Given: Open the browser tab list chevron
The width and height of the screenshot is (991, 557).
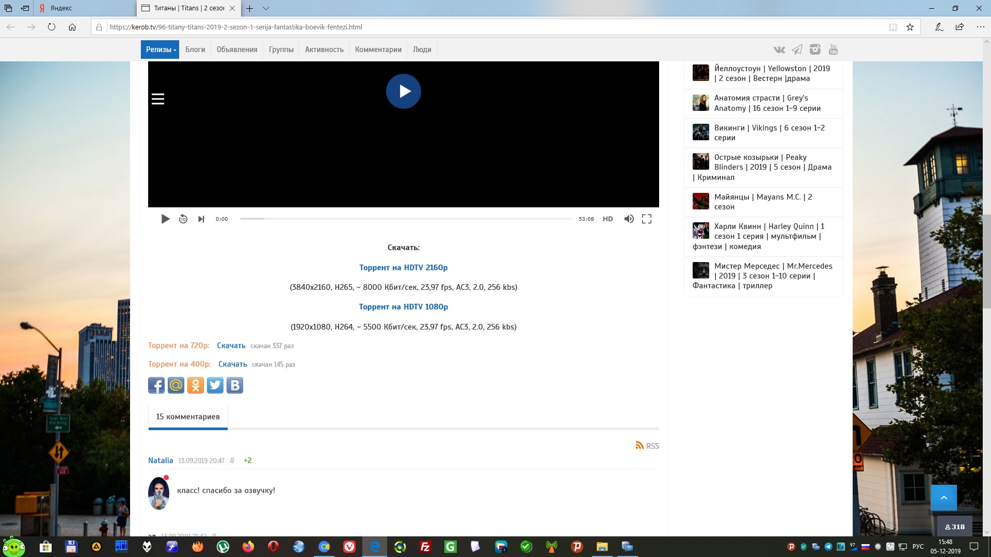Looking at the screenshot, I should click(x=266, y=8).
